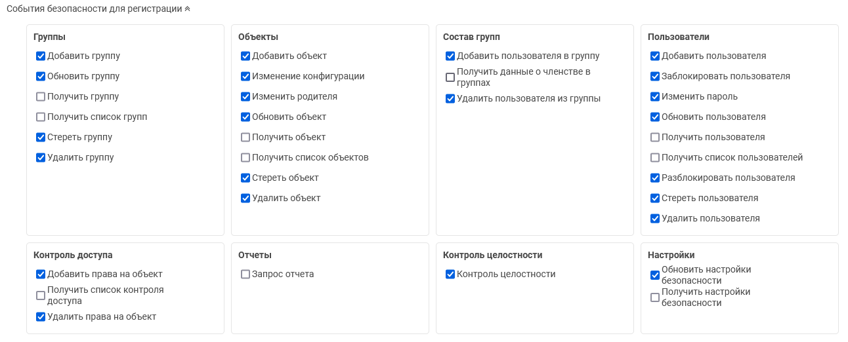
Task: Enable 'Получить группу' checkbox
Action: coord(41,97)
